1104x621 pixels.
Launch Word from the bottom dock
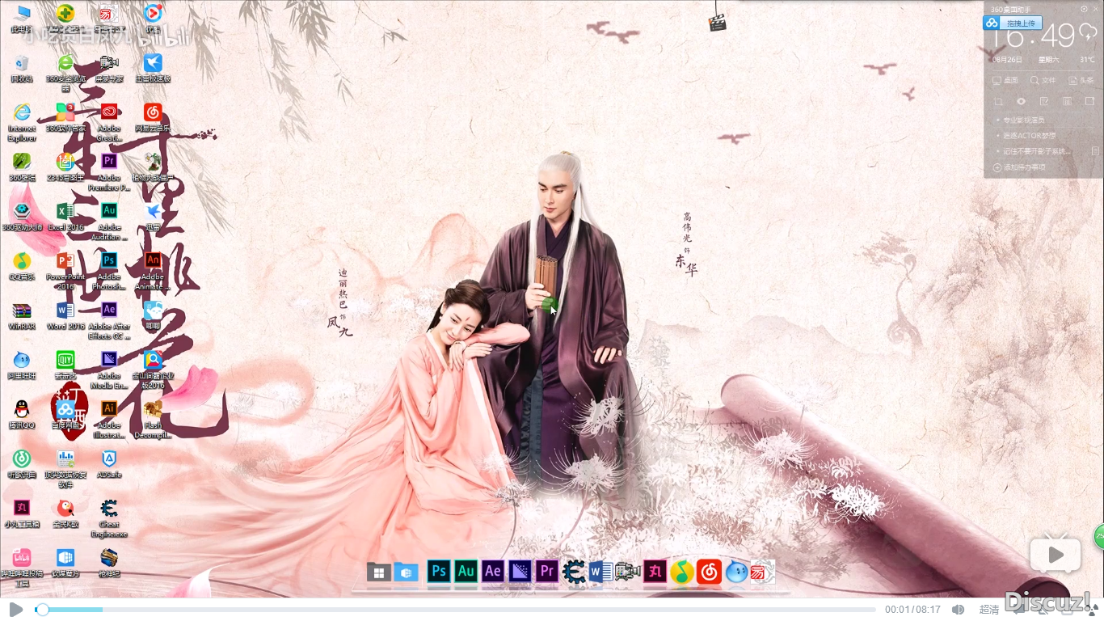tap(600, 571)
